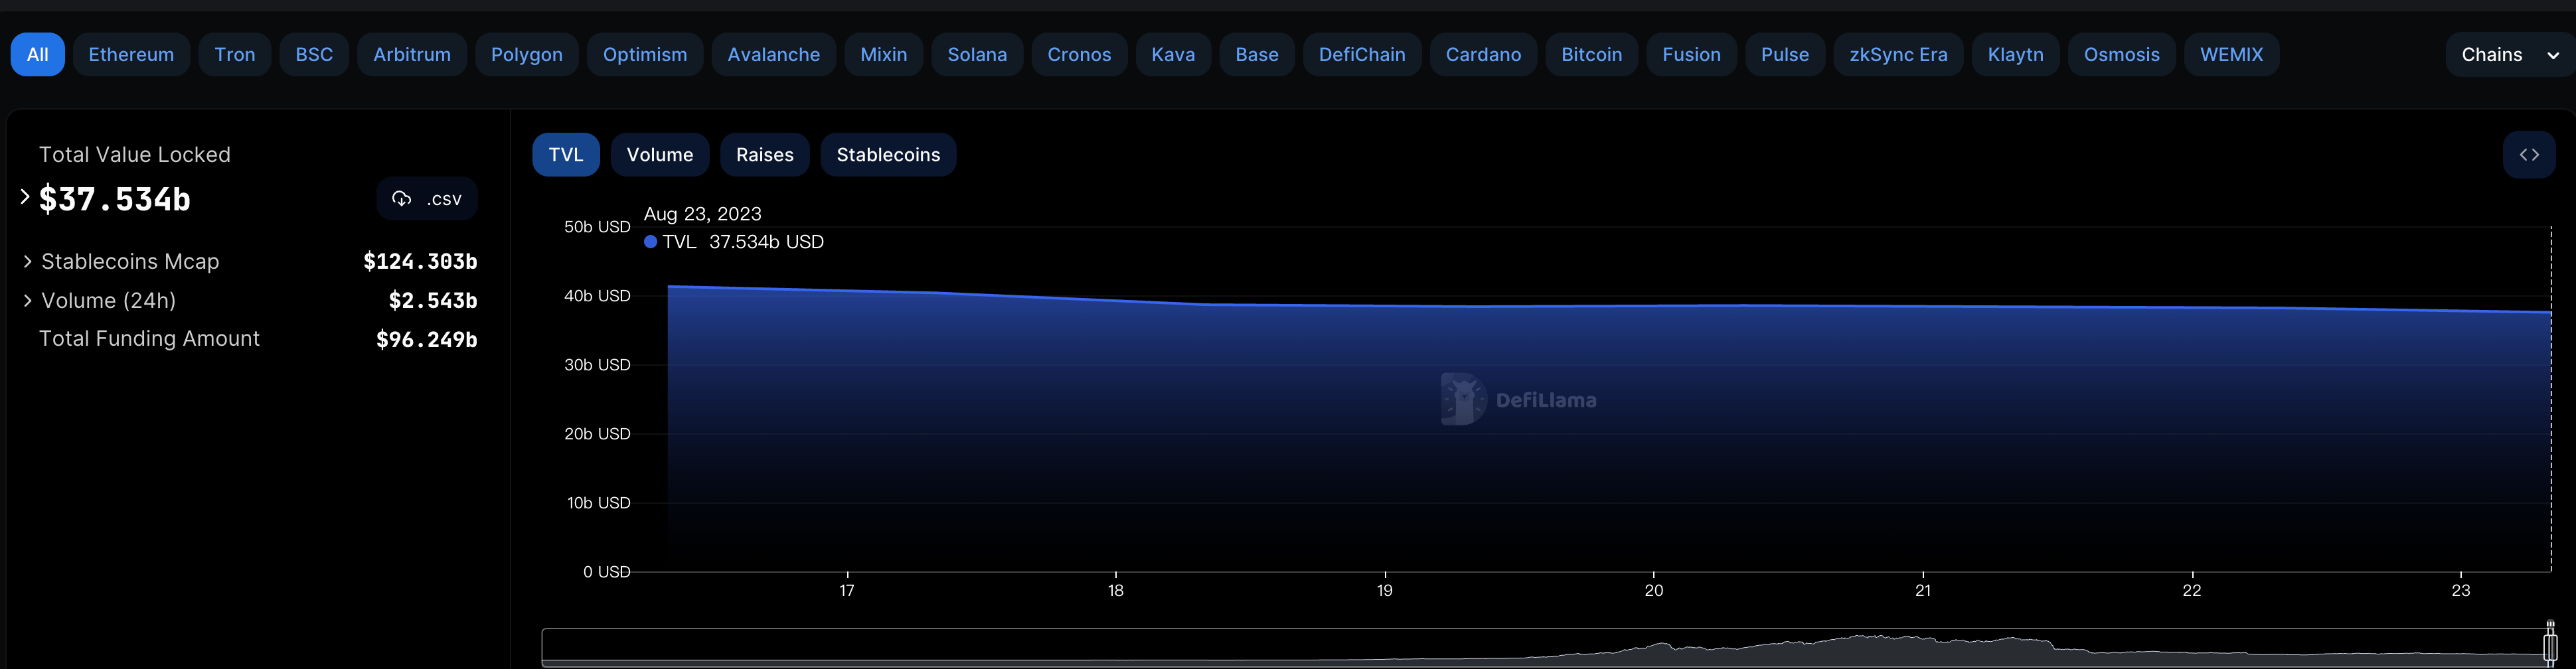The height and width of the screenshot is (669, 2576).
Task: Open the Cardano chain view
Action: tap(1483, 54)
